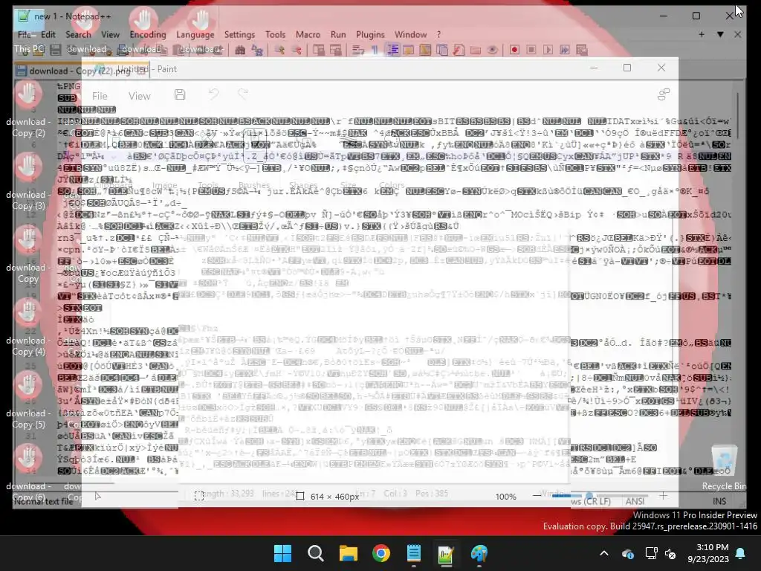Select the download - Copy (3) desktop icon
This screenshot has height=571, width=761.
28,183
